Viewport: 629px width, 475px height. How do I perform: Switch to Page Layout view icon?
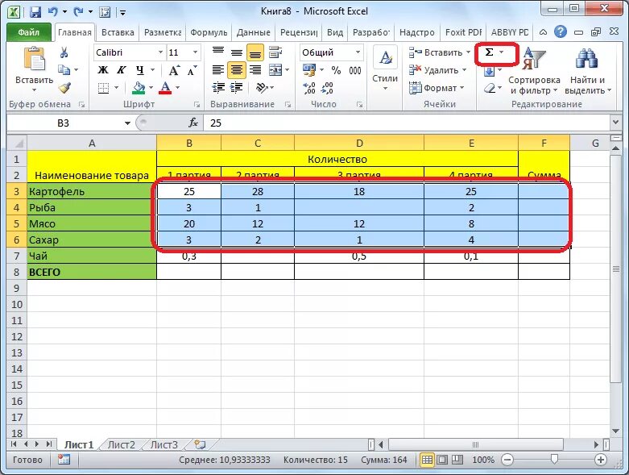tap(442, 460)
